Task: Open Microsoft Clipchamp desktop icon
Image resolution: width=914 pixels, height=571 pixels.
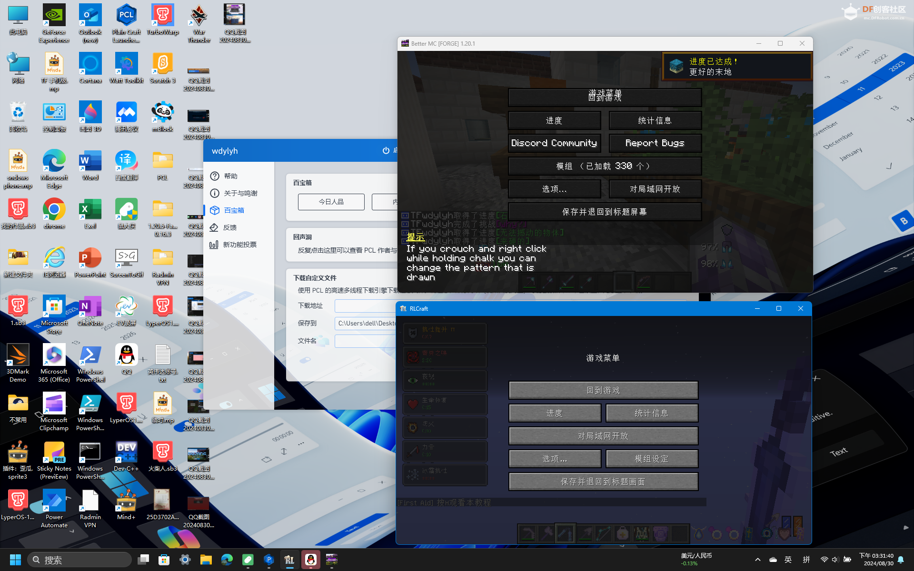Action: click(54, 412)
